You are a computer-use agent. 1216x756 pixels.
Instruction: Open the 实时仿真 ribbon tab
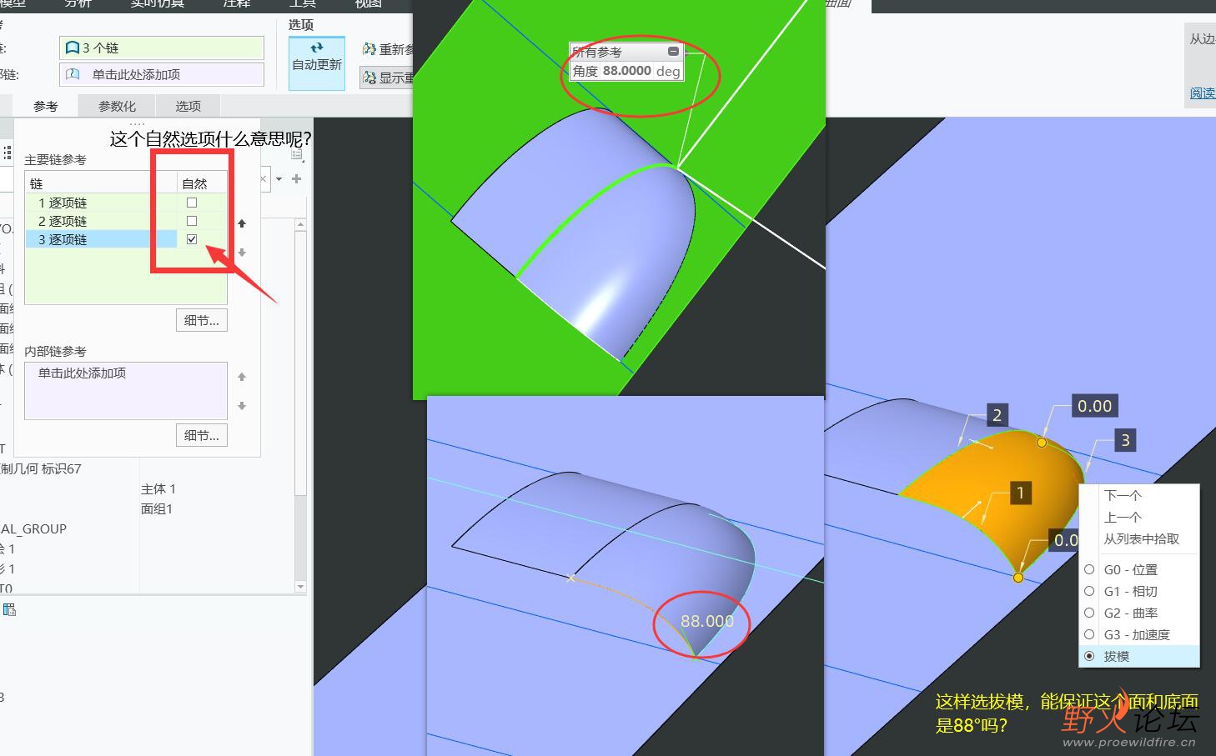pos(158,4)
